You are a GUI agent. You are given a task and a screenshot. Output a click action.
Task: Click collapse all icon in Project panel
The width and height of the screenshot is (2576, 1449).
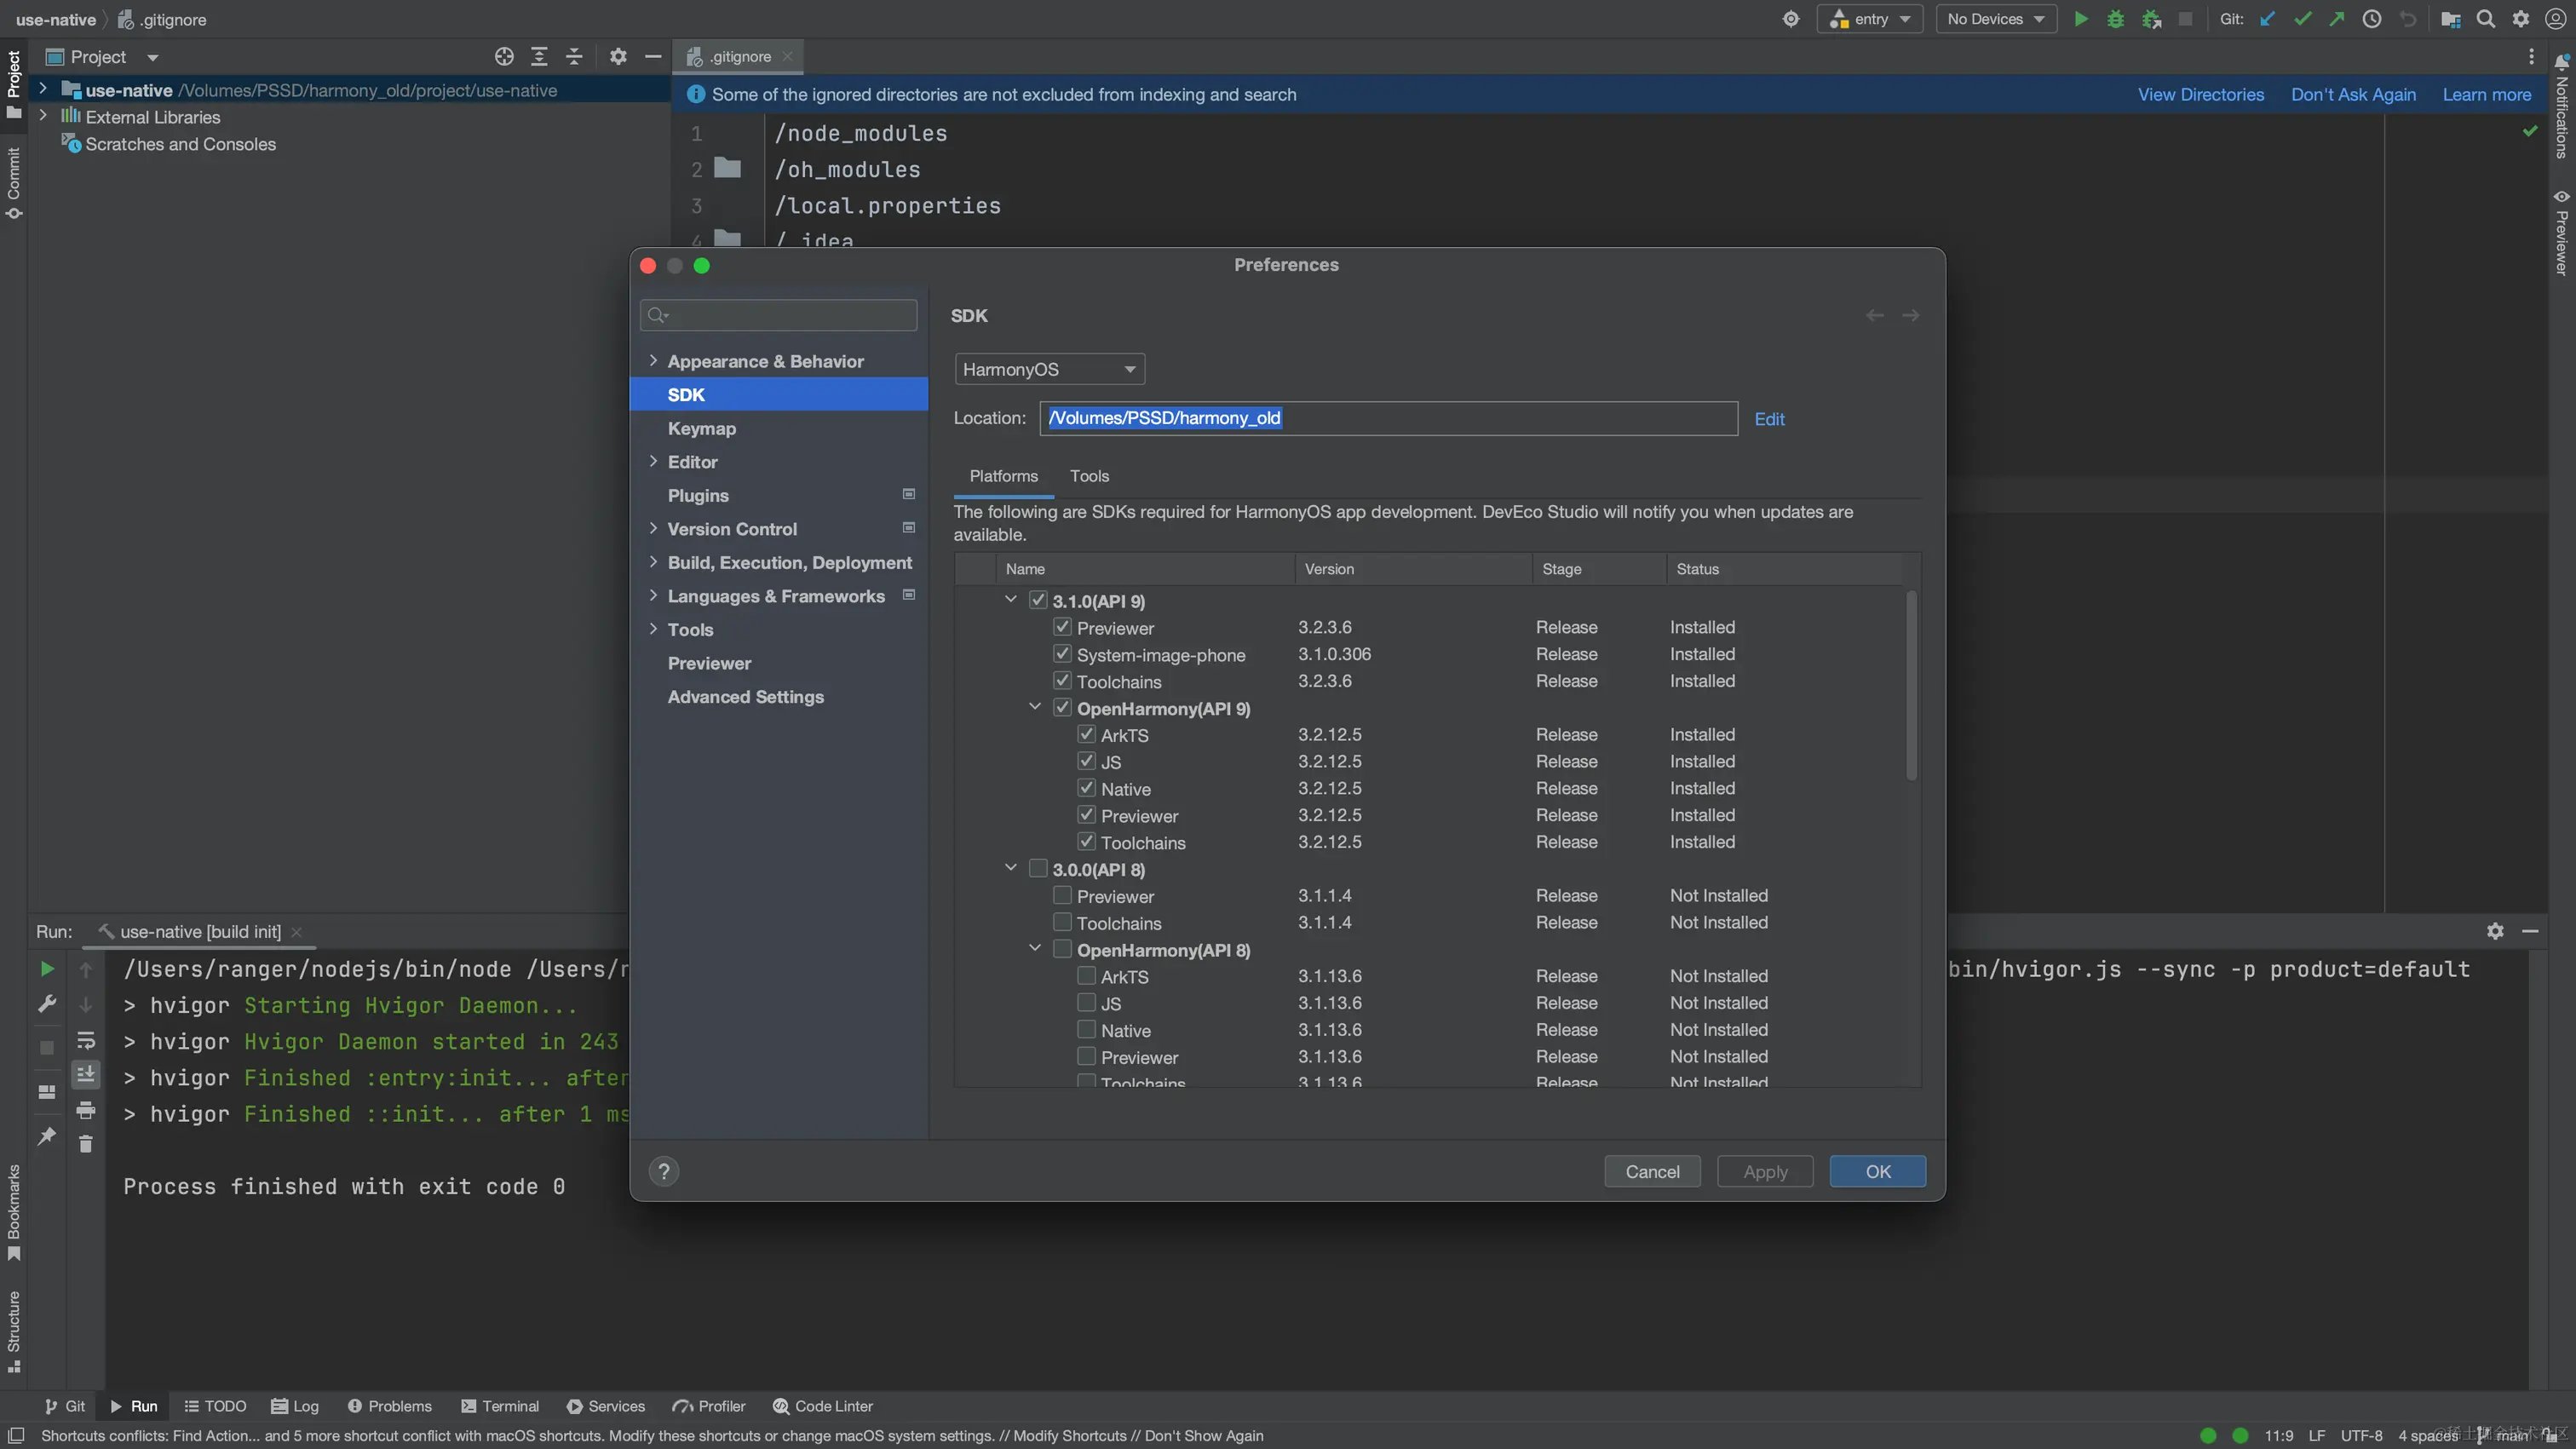(574, 57)
